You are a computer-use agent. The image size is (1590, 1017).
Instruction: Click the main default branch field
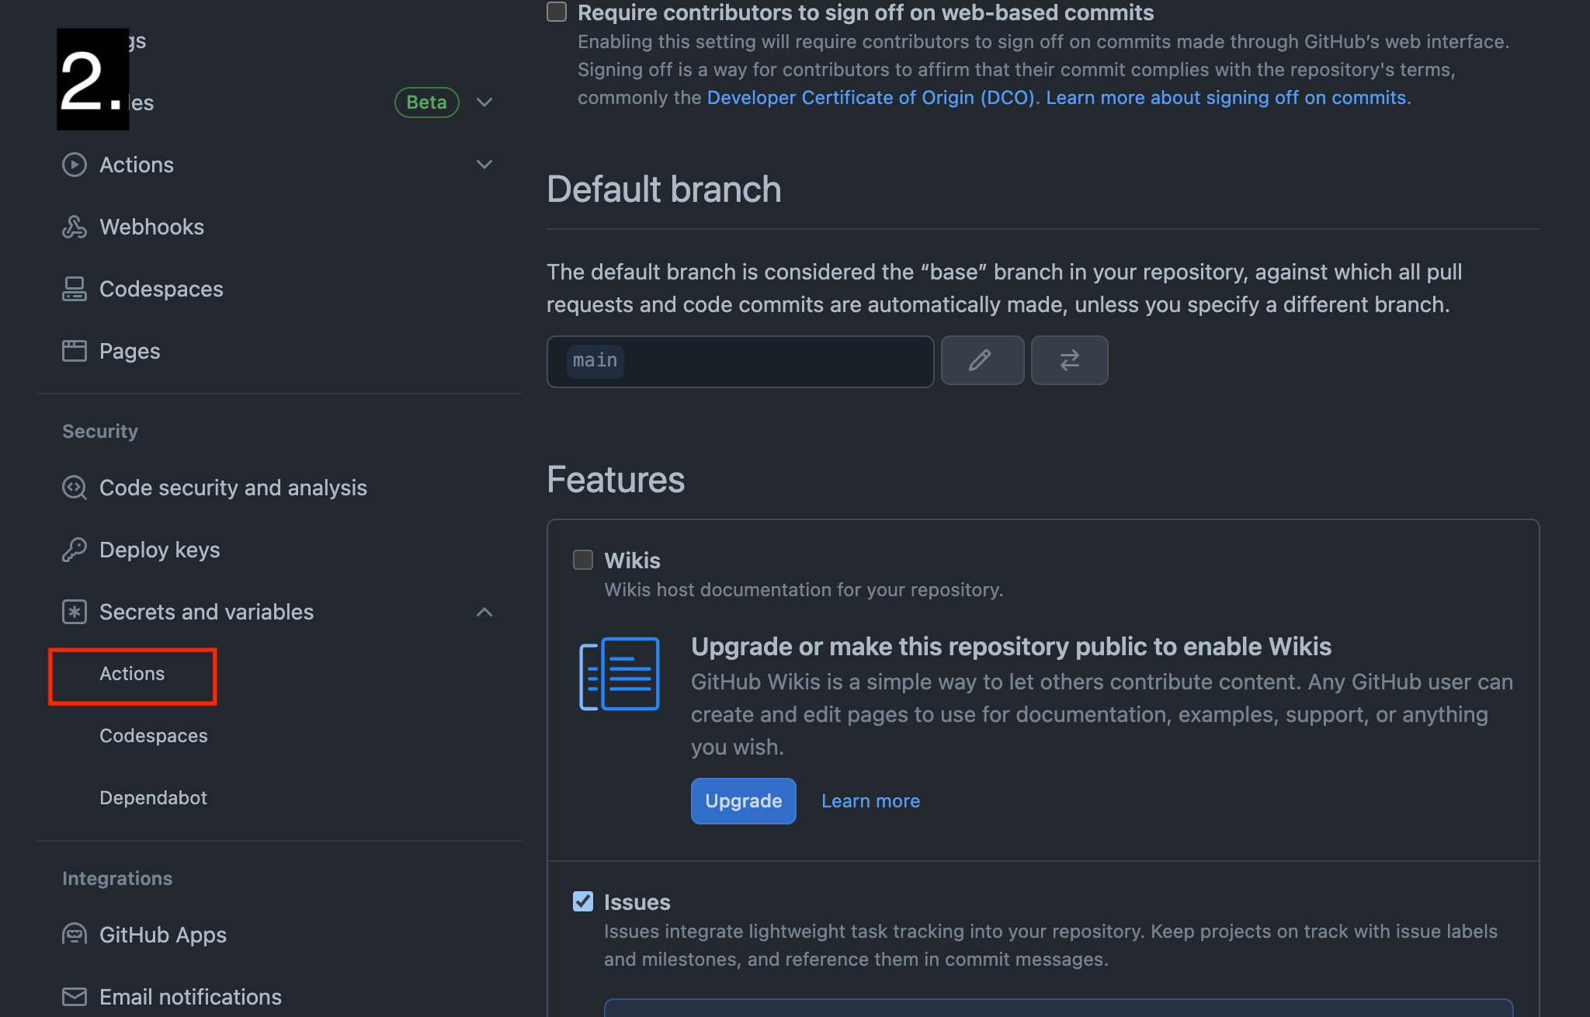pyautogui.click(x=740, y=361)
